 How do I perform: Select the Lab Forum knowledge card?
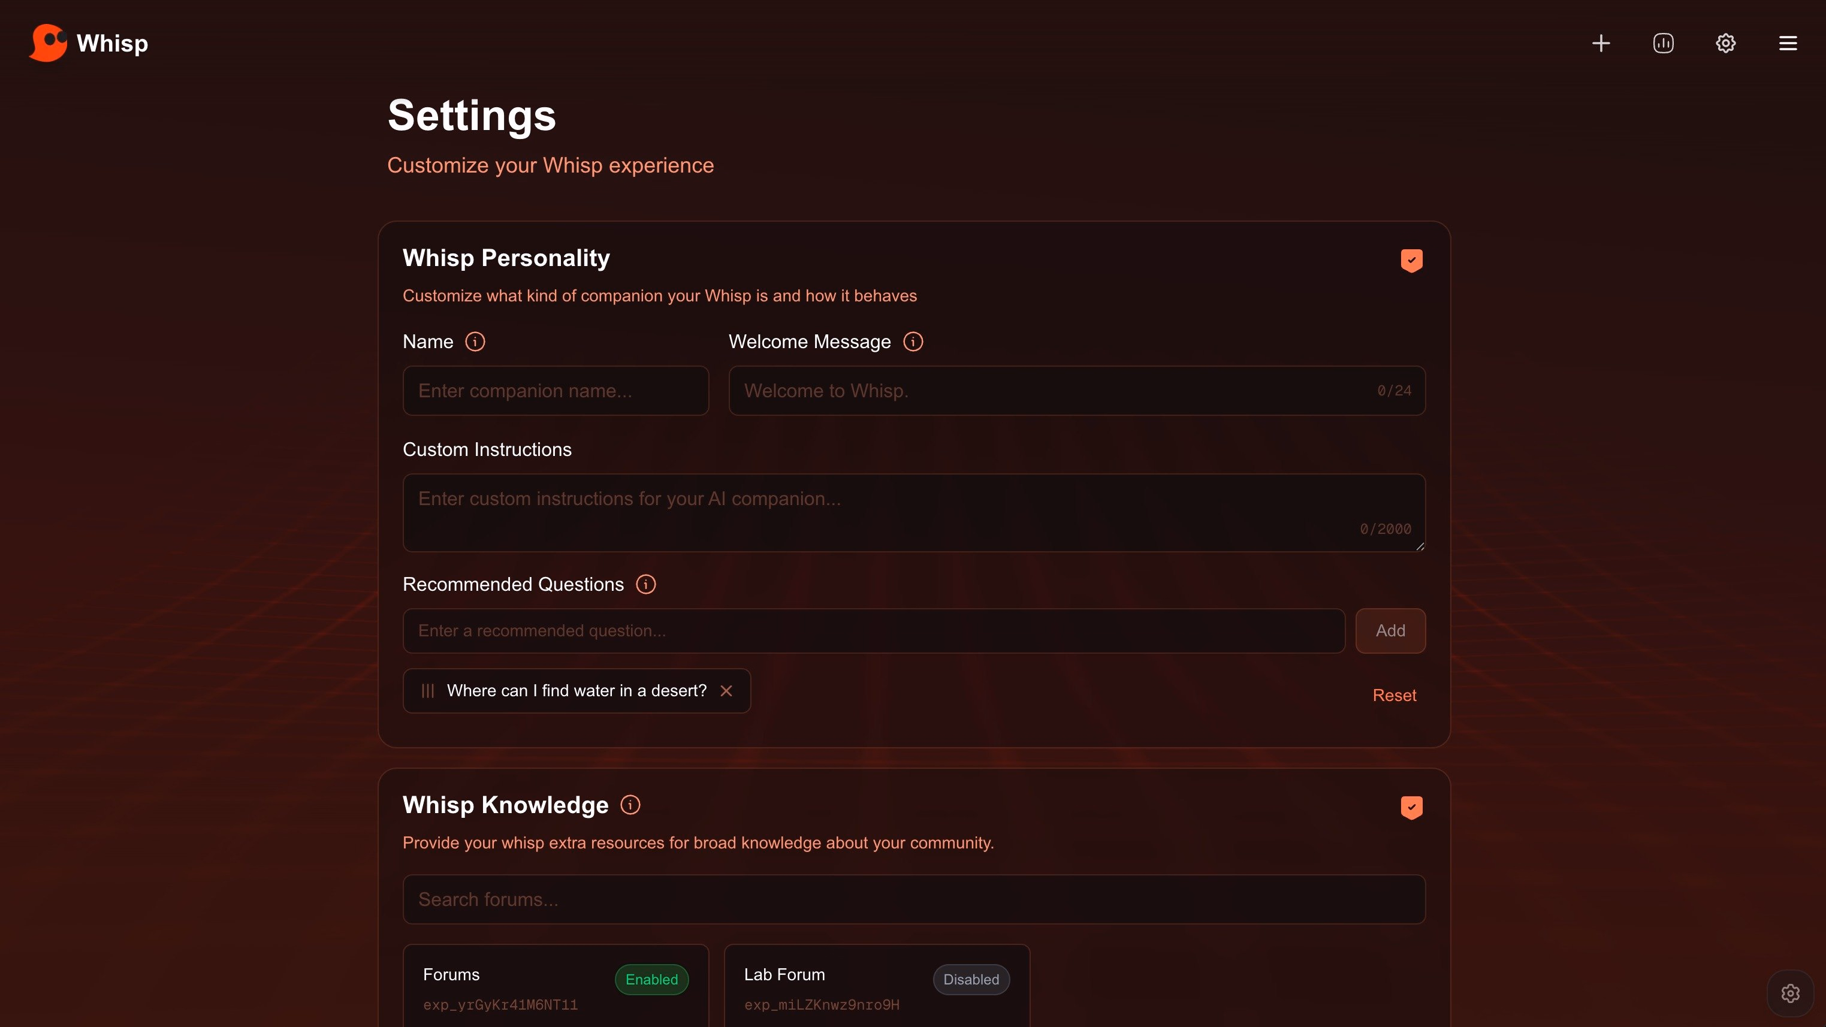tap(877, 986)
